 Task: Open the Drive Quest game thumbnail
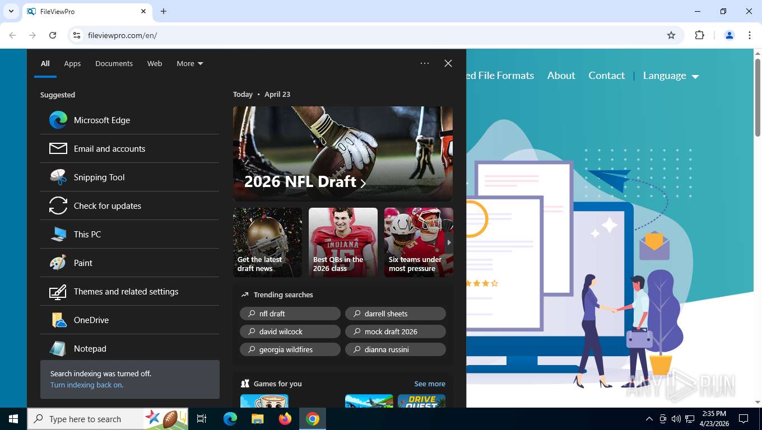(x=421, y=401)
